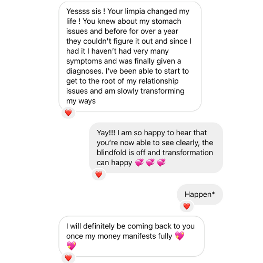Select the 'Yay!!! I am so happy' bubble
This screenshot has width=263, height=263.
(156, 148)
